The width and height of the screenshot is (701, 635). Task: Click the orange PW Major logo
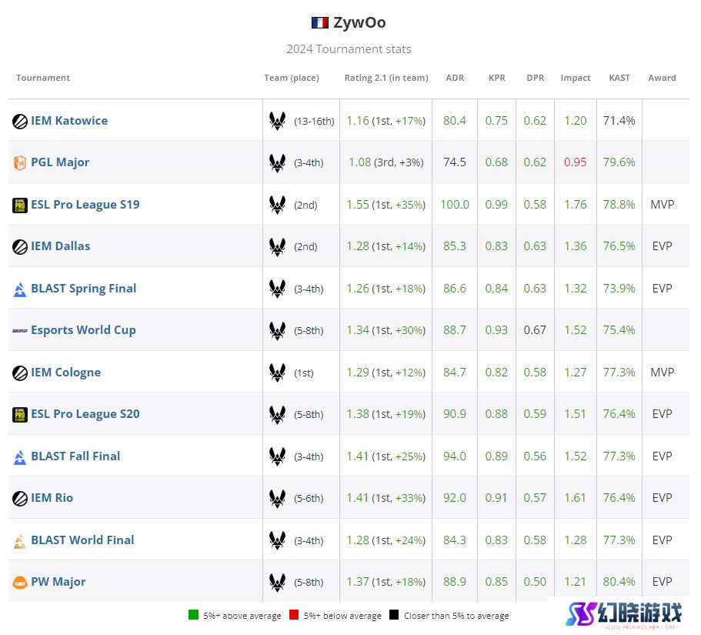tap(20, 583)
